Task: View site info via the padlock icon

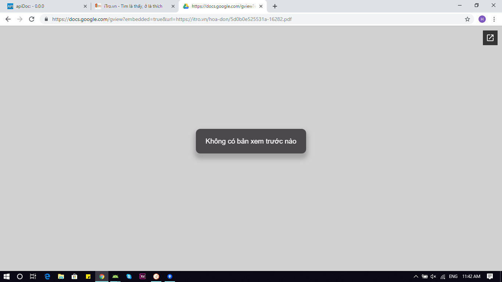Action: pos(46,19)
